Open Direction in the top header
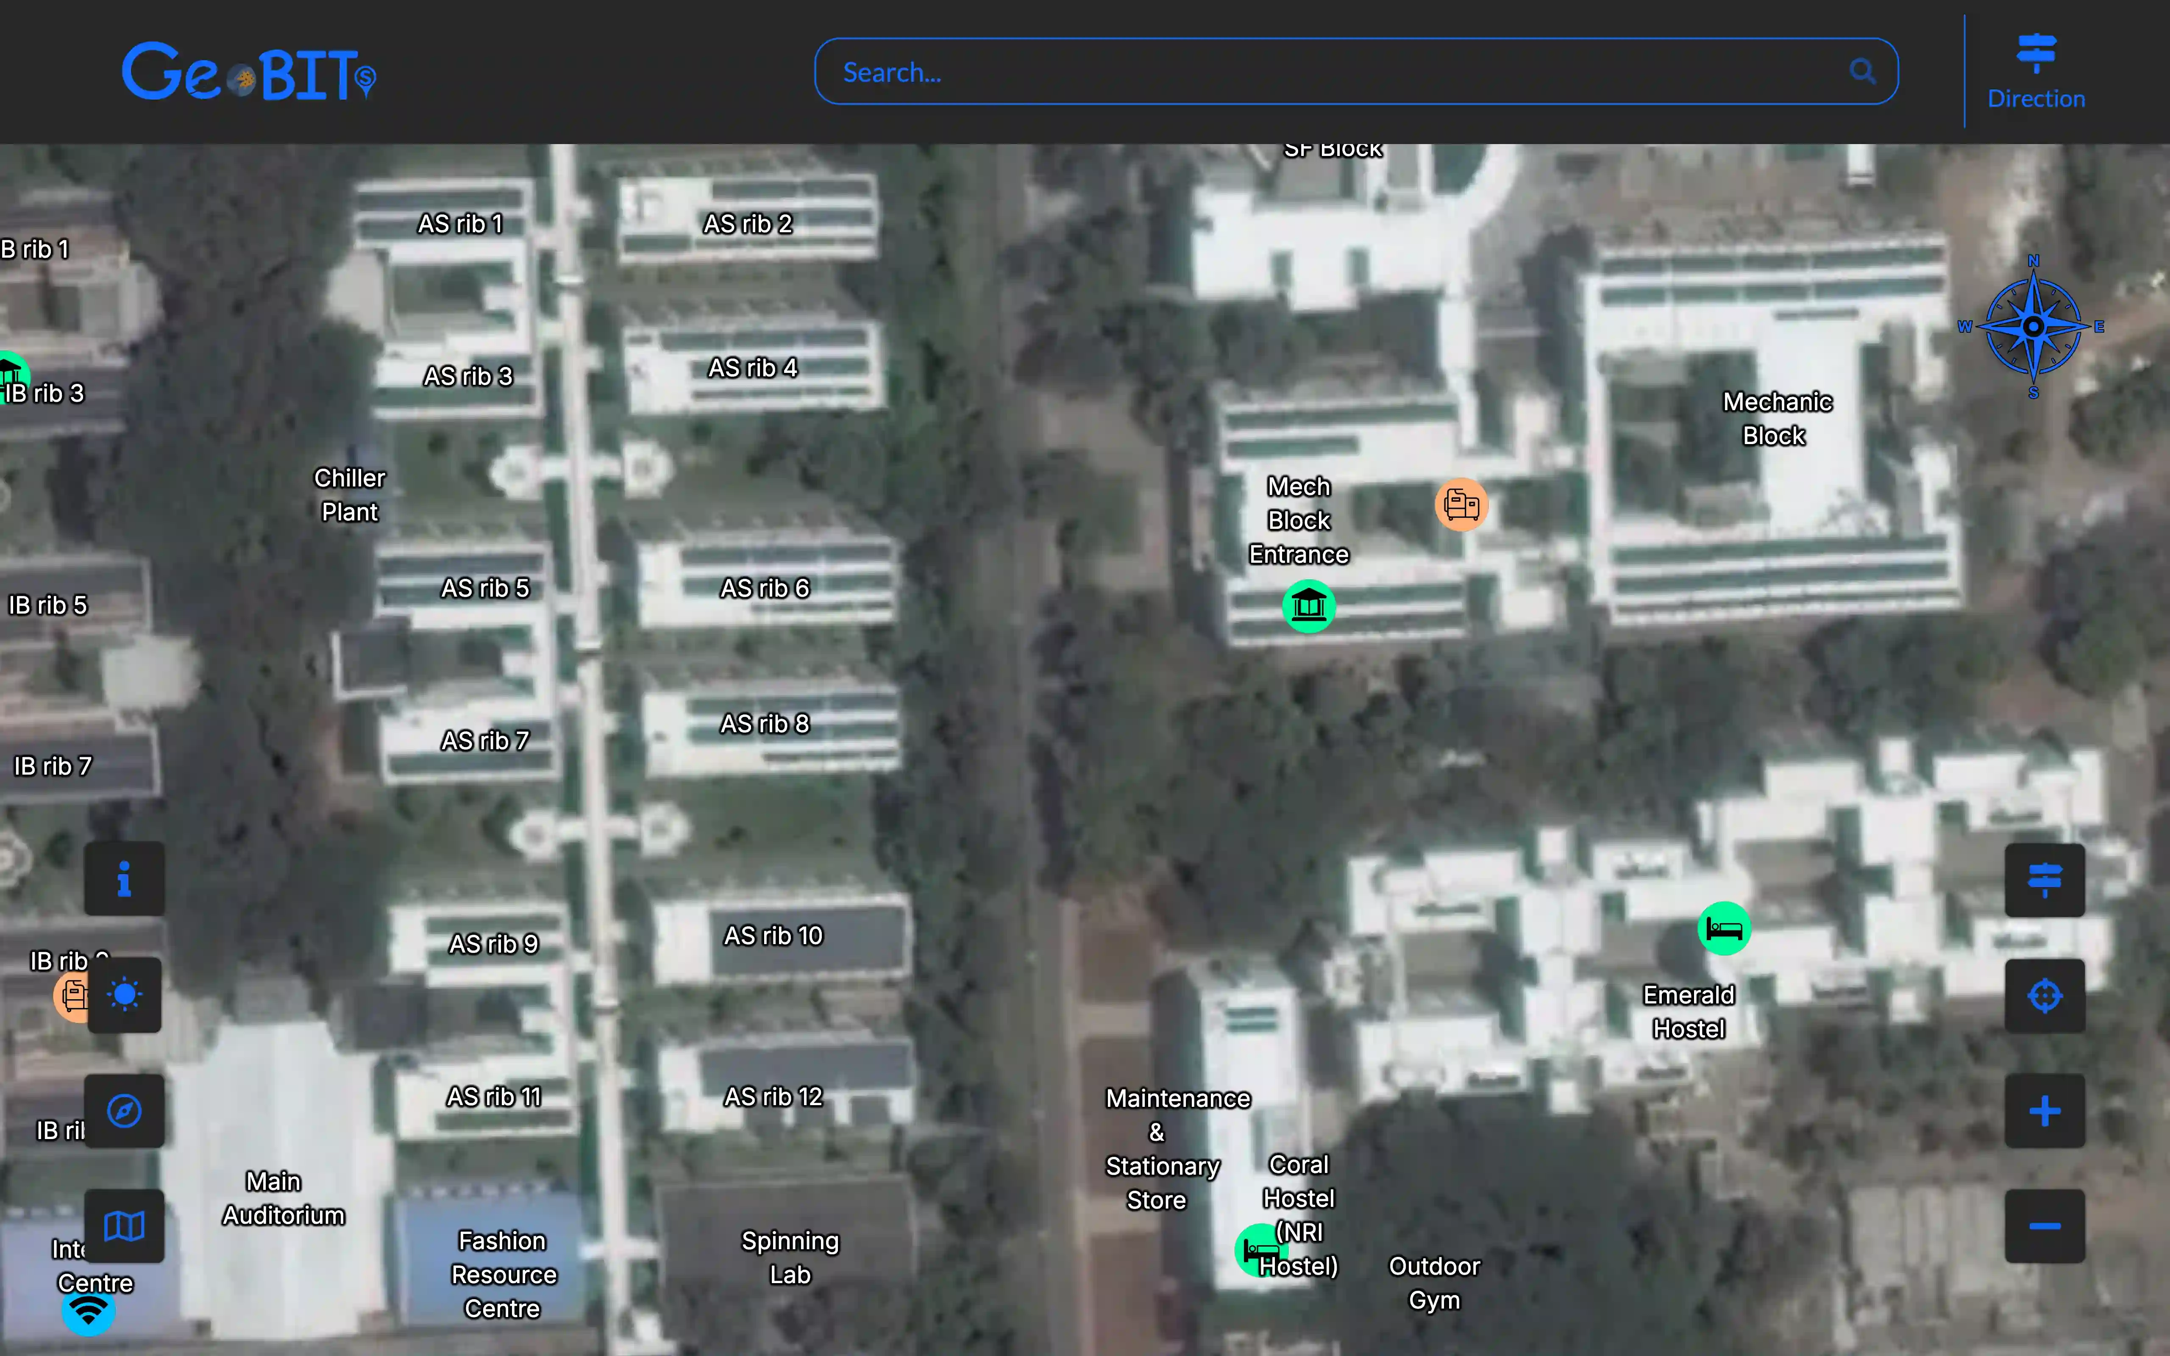The image size is (2170, 1356). 2036,72
